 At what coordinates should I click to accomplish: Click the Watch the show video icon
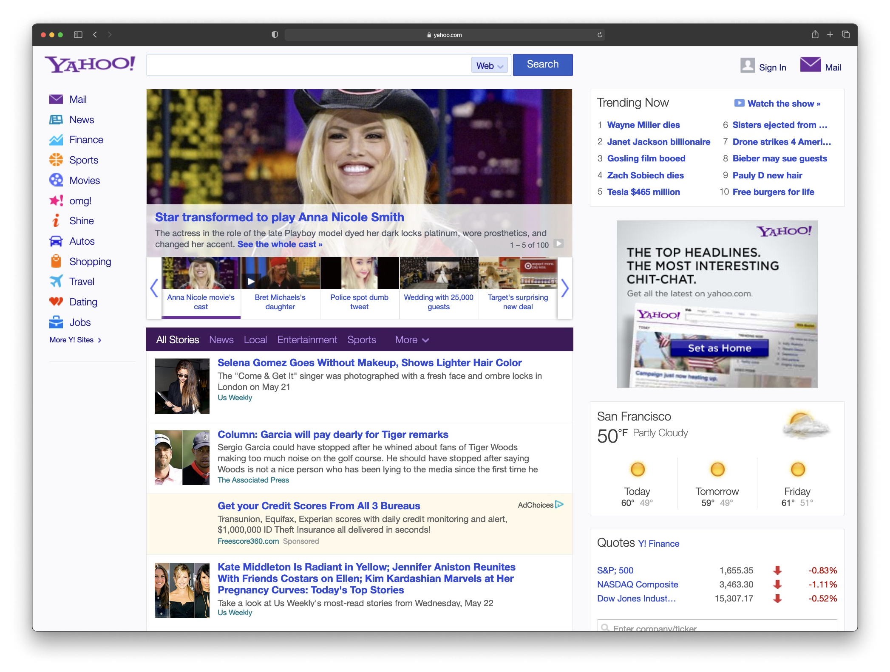click(740, 103)
